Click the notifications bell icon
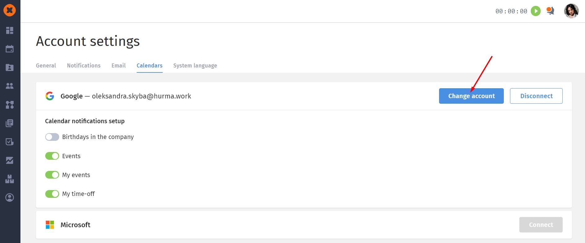 pos(550,11)
